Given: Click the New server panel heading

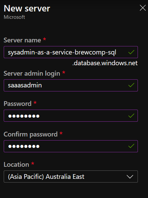Looking at the screenshot, I should click(27, 8).
